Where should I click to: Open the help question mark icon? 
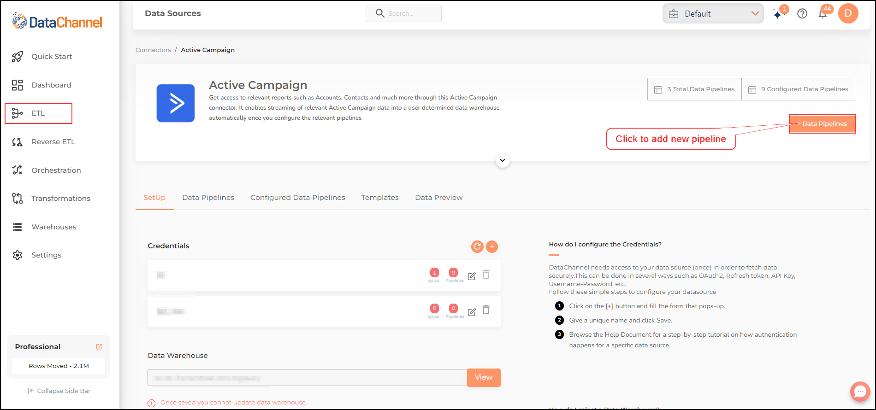[x=802, y=14]
